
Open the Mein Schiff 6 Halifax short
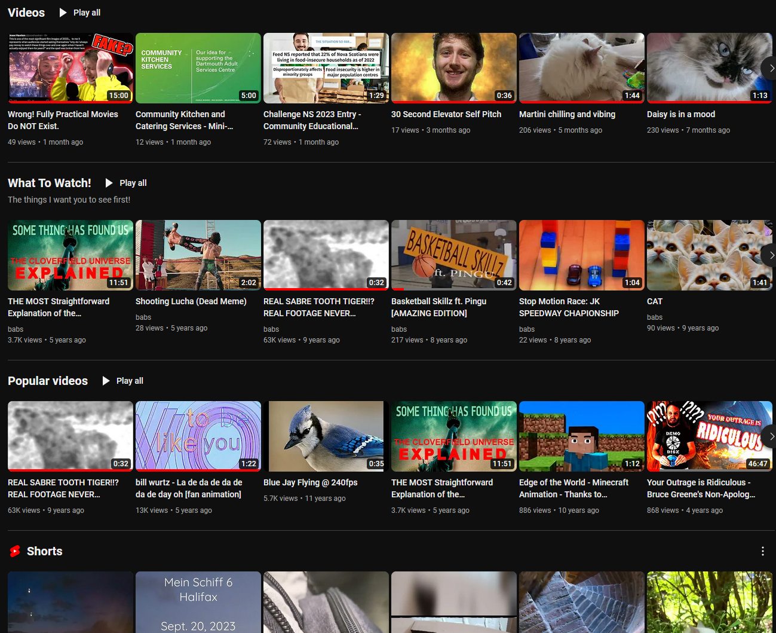pos(198,602)
